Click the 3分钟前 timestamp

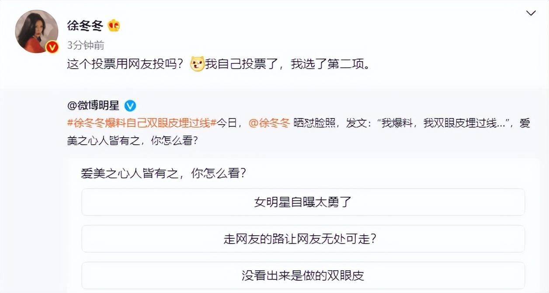coord(86,45)
